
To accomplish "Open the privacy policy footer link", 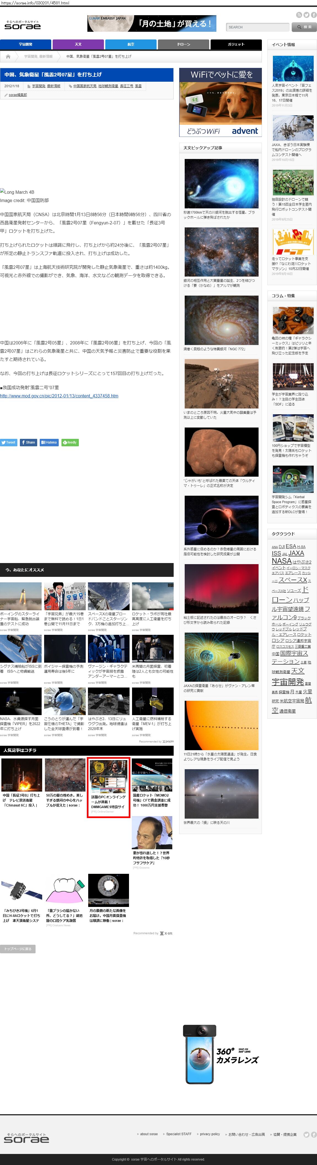I will 209,1134.
